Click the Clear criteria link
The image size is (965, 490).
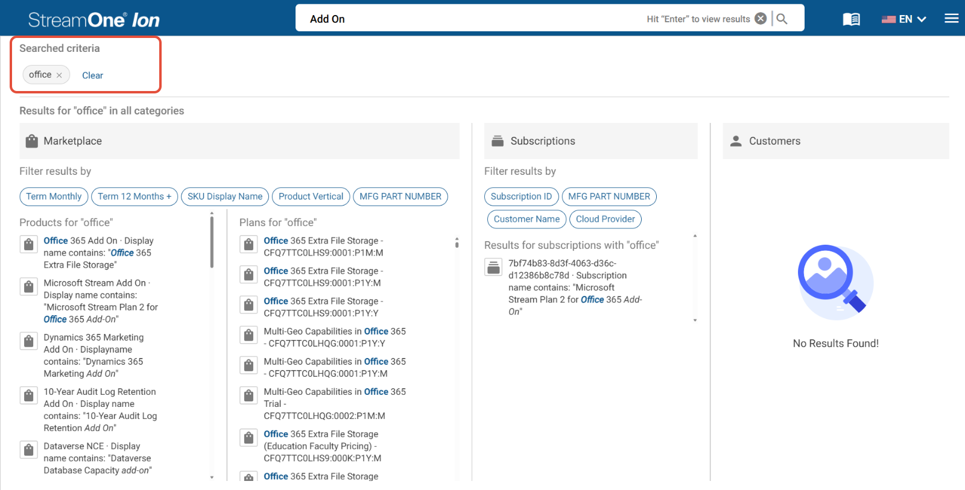pos(92,75)
